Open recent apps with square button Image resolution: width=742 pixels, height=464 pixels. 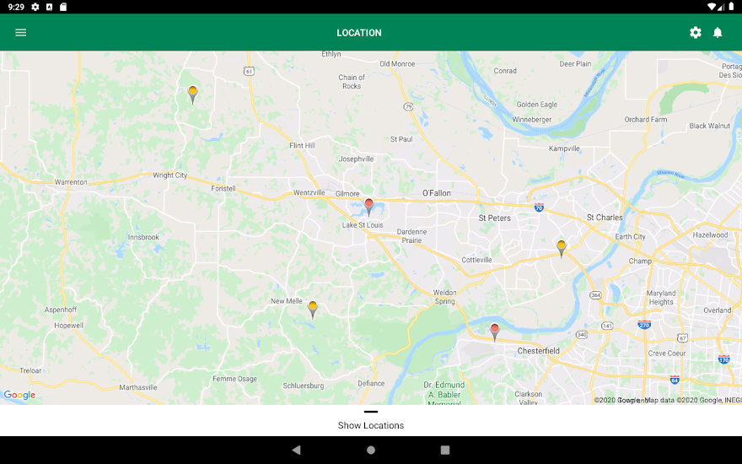[x=445, y=451]
